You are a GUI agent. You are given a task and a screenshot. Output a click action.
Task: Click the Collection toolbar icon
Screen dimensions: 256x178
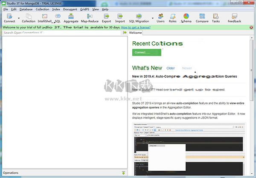[x=29, y=18]
